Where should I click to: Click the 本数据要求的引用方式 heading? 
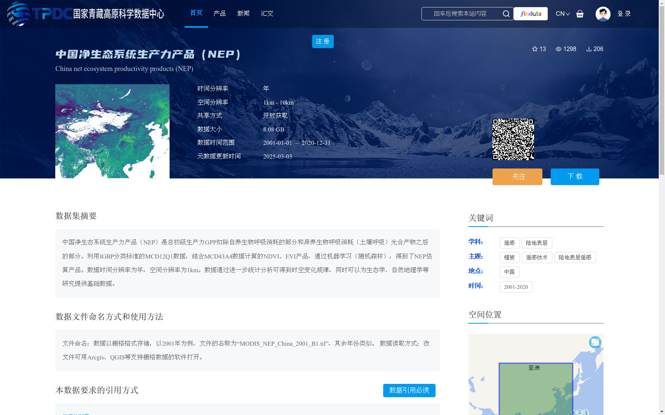pos(97,390)
